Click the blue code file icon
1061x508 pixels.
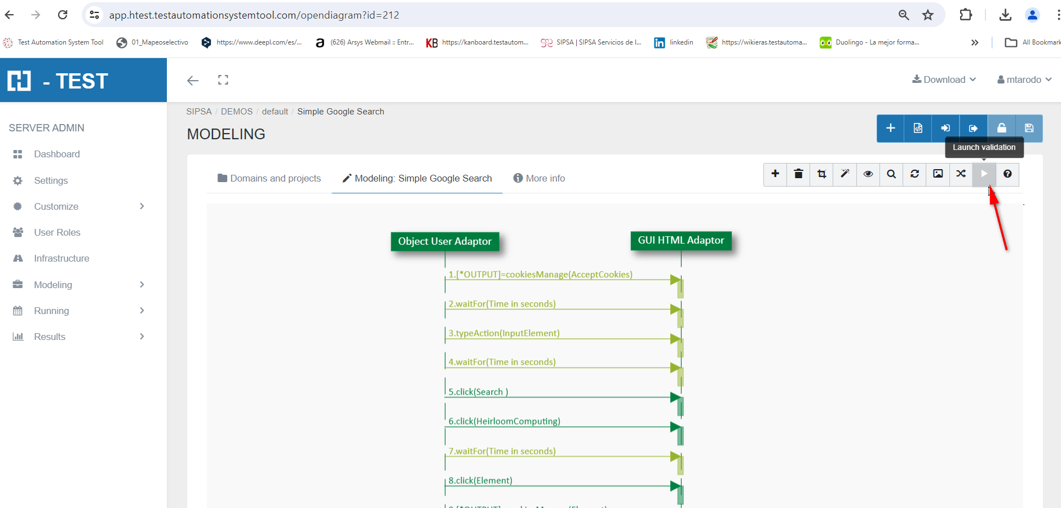point(918,129)
